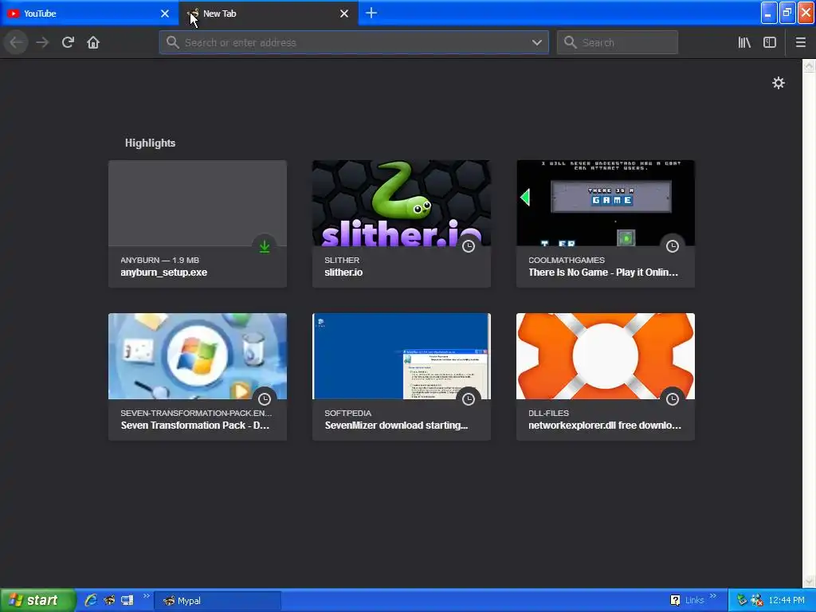Select the New Tab tab
The width and height of the screenshot is (816, 612).
[x=268, y=14]
